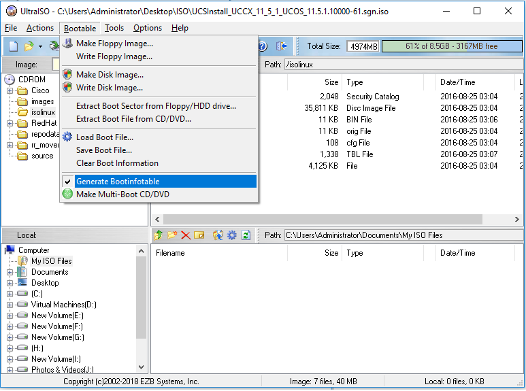Select Extract Boot Sector from Floppy/HDD drive

coord(159,106)
